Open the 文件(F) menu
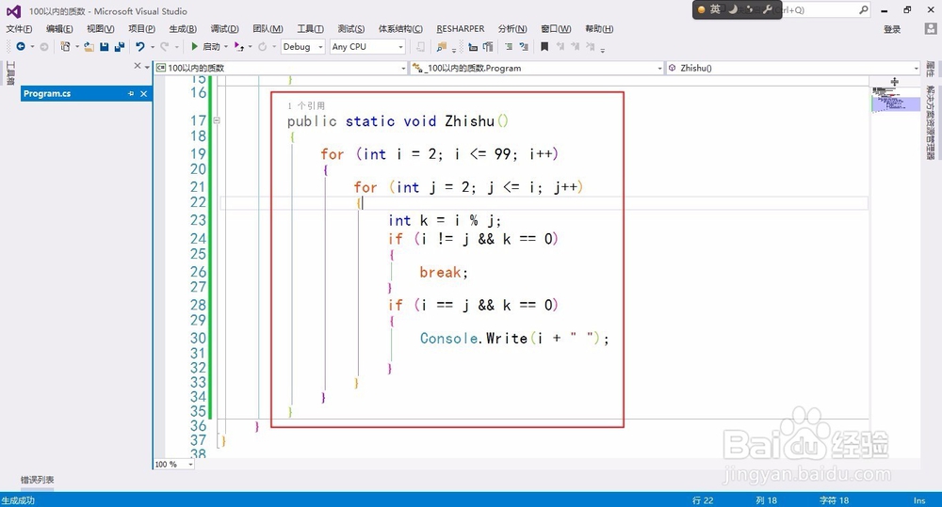Viewport: 942px width, 507px height. tap(19, 29)
